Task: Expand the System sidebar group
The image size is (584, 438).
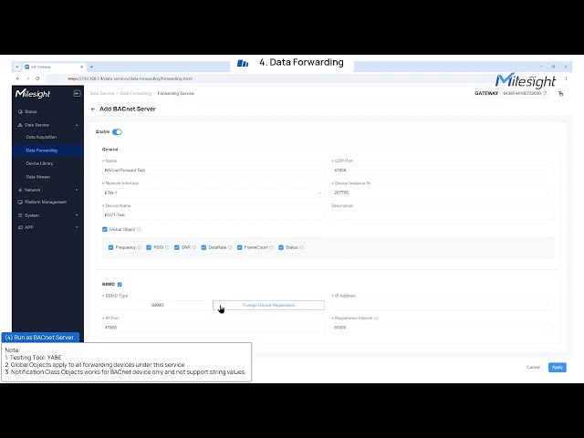Action: [x=77, y=215]
